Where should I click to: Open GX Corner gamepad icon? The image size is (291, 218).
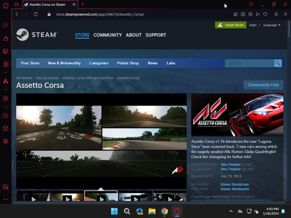coord(17,4)
